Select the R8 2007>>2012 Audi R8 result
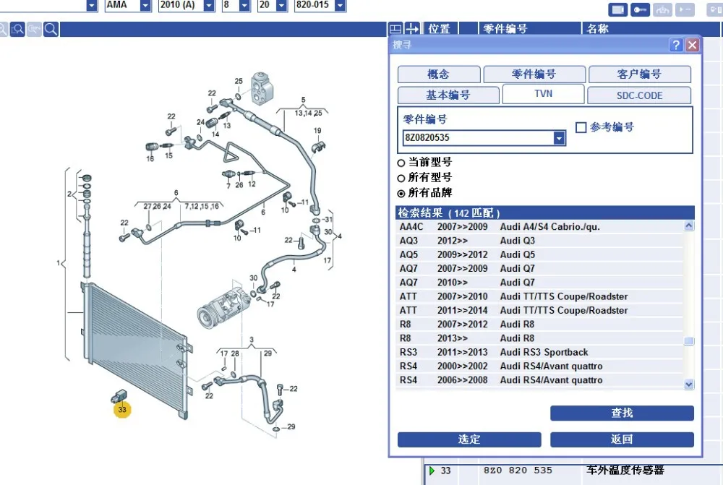This screenshot has height=485, width=723. [x=539, y=324]
